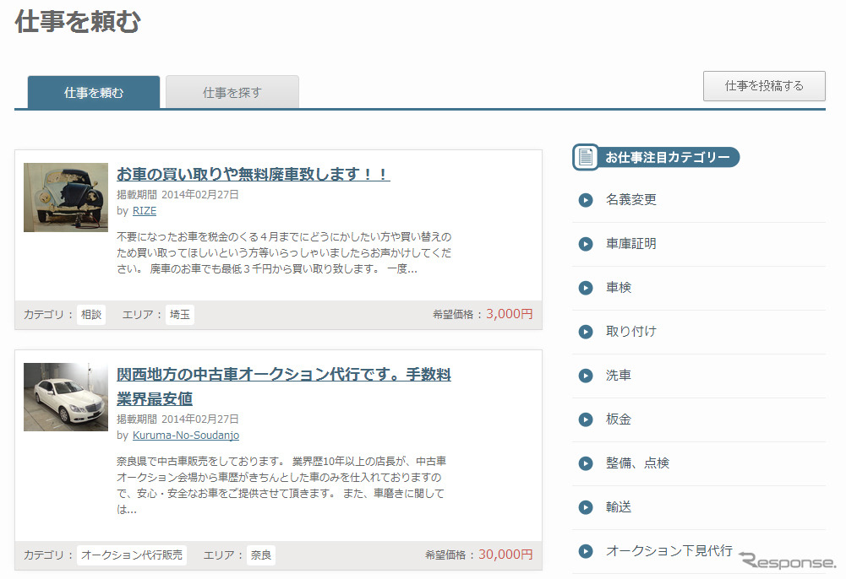Click the arrow icon beside 名義変更
The width and height of the screenshot is (846, 579).
click(586, 200)
